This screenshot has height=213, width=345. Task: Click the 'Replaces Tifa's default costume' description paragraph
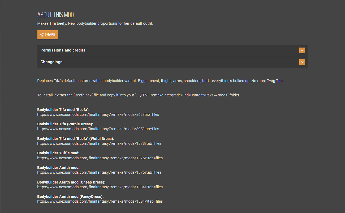tap(160, 81)
